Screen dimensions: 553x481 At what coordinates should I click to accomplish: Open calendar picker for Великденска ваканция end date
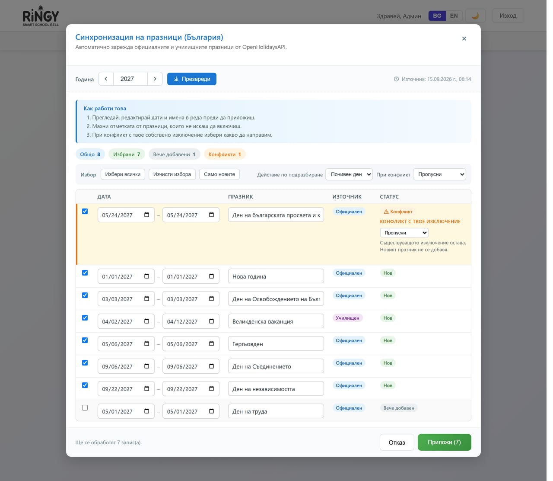[x=212, y=321]
